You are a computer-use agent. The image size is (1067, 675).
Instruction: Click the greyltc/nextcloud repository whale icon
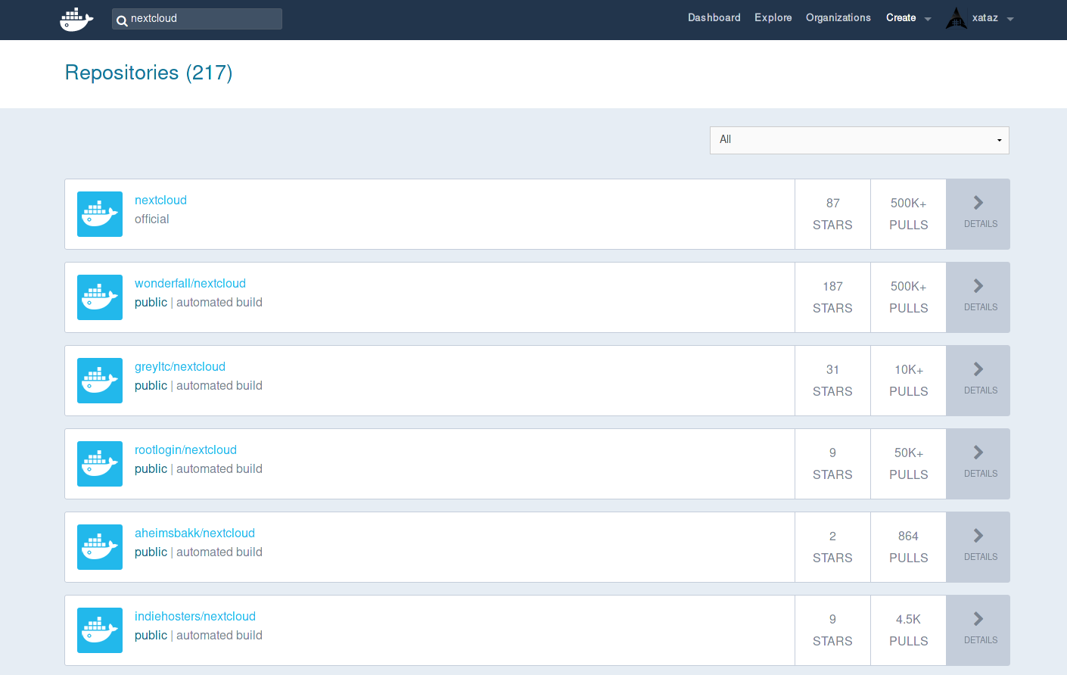click(x=100, y=381)
